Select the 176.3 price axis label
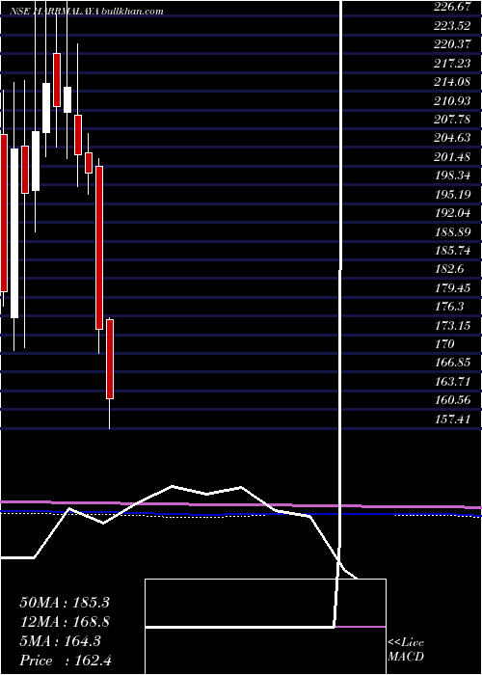 [450, 307]
